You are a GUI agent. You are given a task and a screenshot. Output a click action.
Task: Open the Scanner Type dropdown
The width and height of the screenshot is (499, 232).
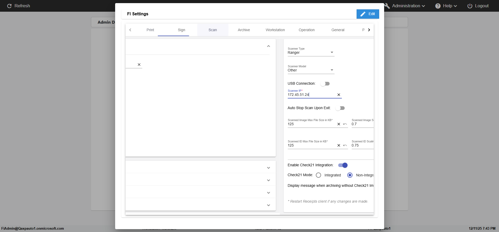[x=311, y=52]
